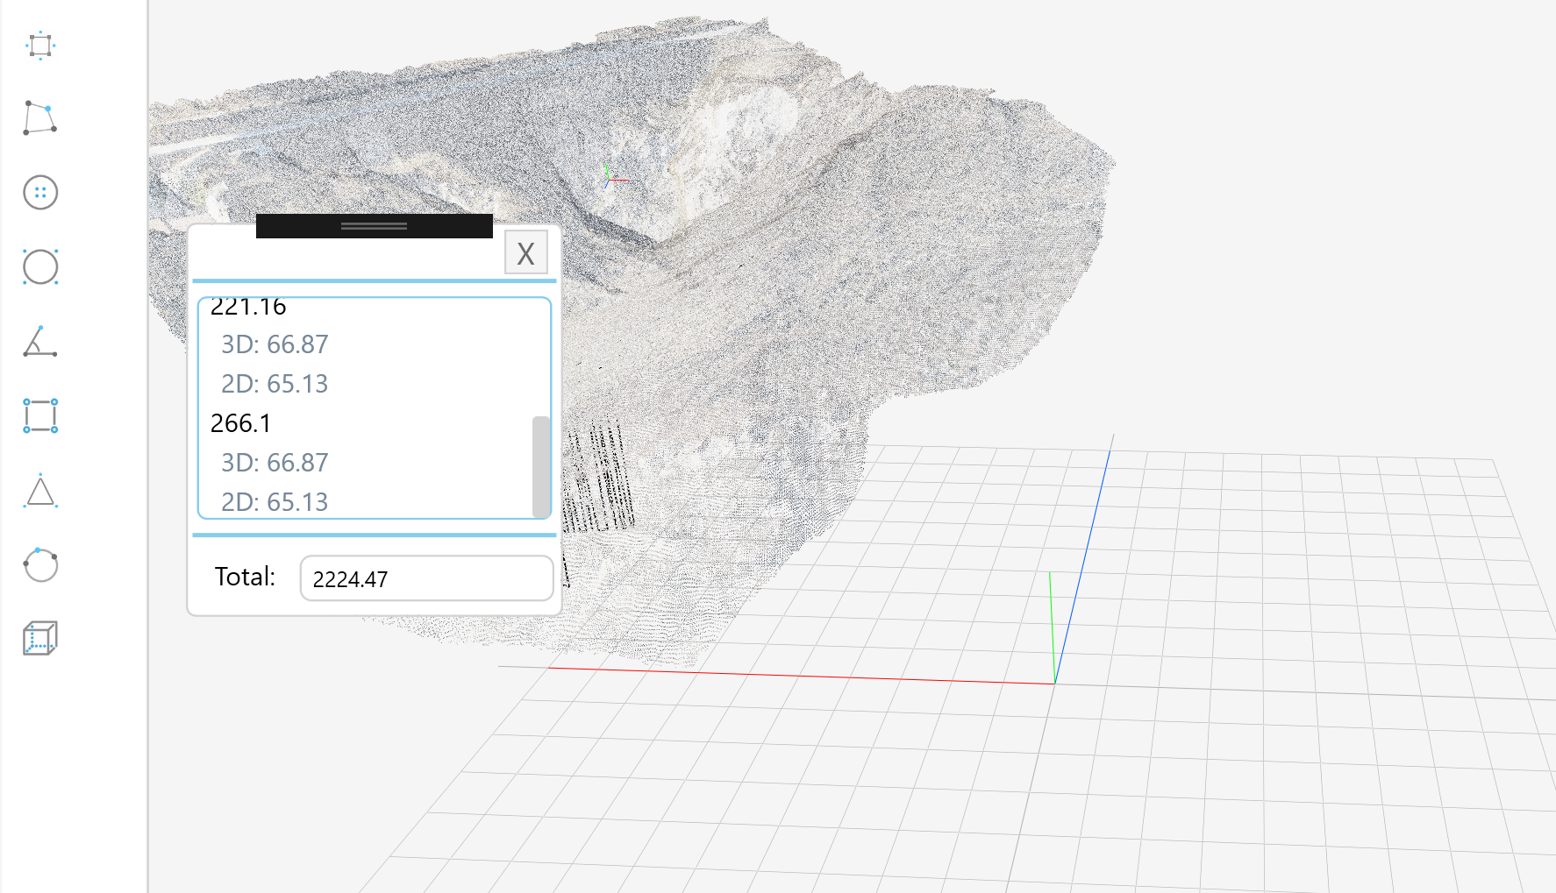The height and width of the screenshot is (893, 1556).
Task: Select the rectangle selection tool with dotted corners
Action: (40, 45)
